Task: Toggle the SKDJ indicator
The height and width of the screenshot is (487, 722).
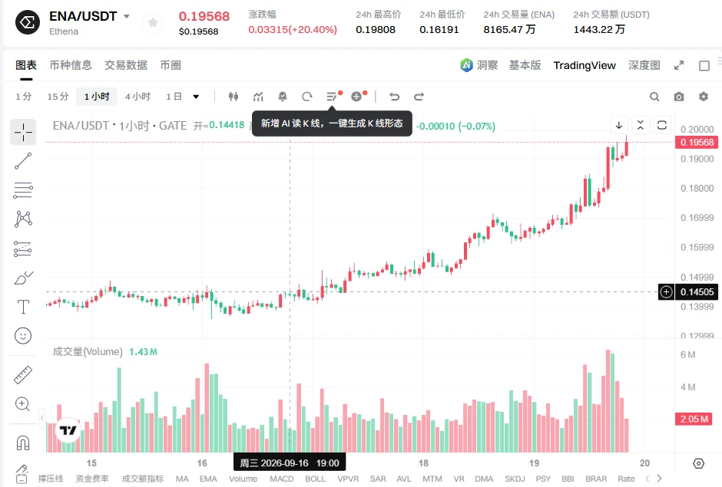Action: tap(515, 479)
